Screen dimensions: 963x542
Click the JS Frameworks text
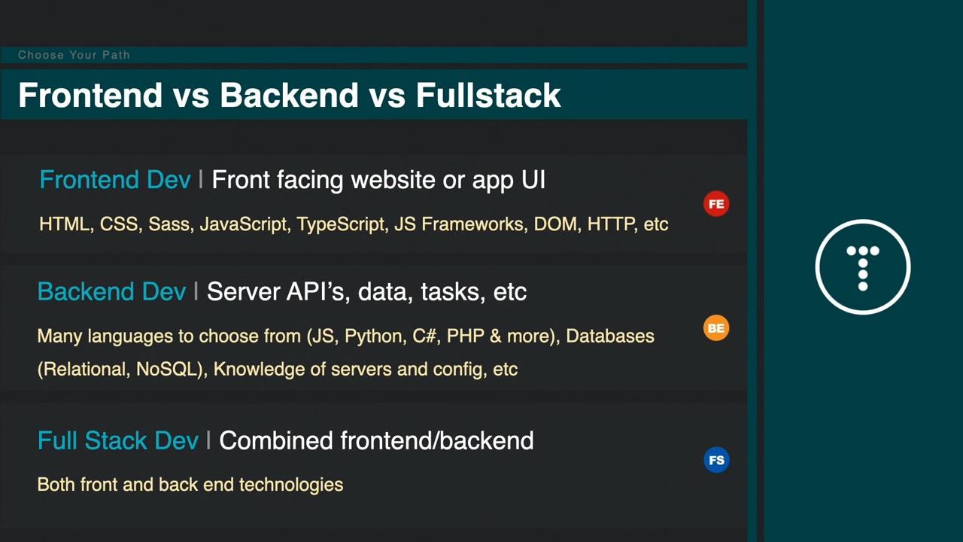point(459,224)
